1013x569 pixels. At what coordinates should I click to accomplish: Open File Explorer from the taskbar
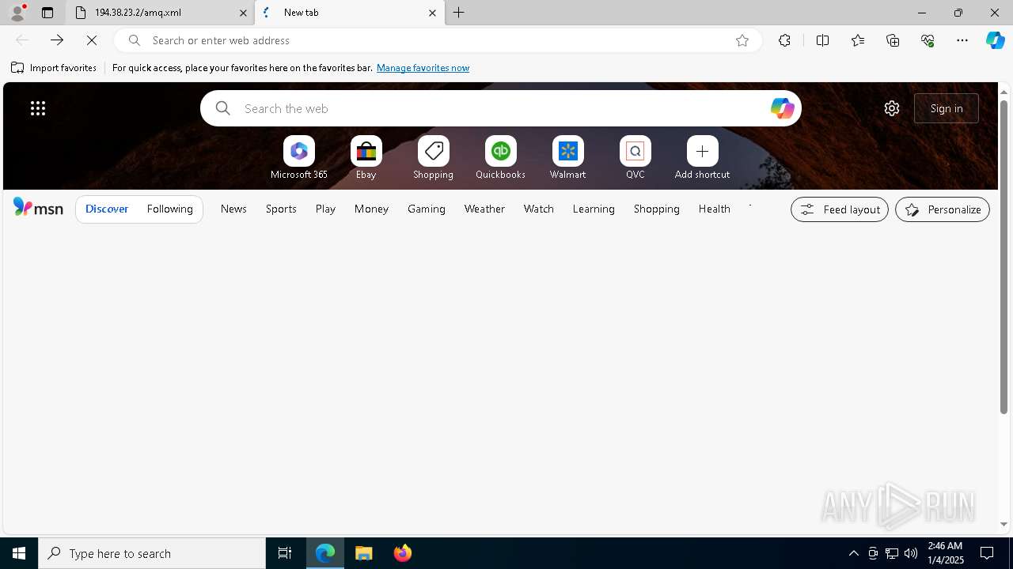364,553
